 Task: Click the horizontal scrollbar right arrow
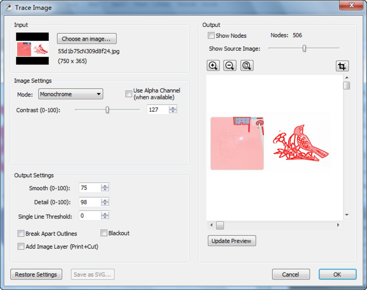pos(338,225)
